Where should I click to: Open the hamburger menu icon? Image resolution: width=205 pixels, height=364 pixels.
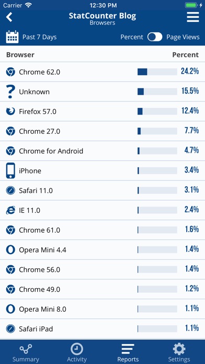[192, 17]
